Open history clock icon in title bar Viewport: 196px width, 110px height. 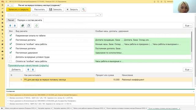[158, 2]
